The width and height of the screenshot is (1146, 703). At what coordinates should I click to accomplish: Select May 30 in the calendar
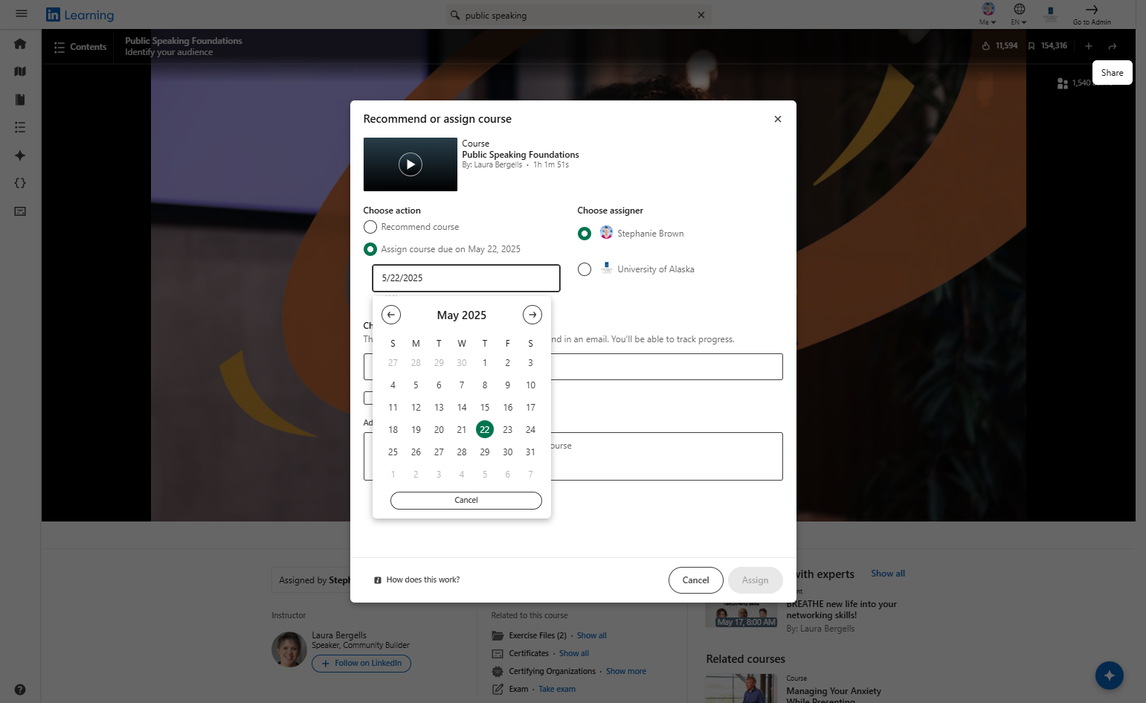coord(507,452)
